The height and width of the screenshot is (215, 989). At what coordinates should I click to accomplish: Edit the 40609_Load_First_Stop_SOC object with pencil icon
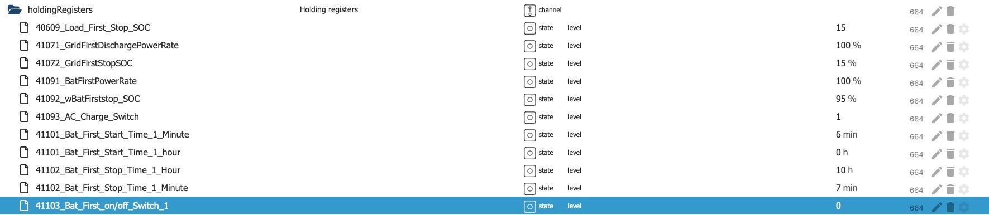coord(937,29)
